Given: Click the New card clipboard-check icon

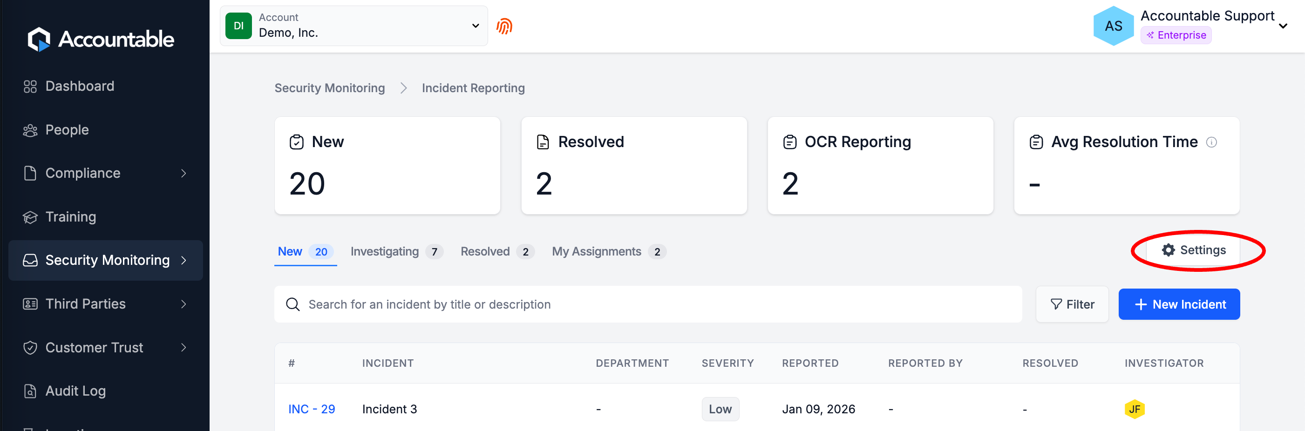Looking at the screenshot, I should click(x=296, y=142).
